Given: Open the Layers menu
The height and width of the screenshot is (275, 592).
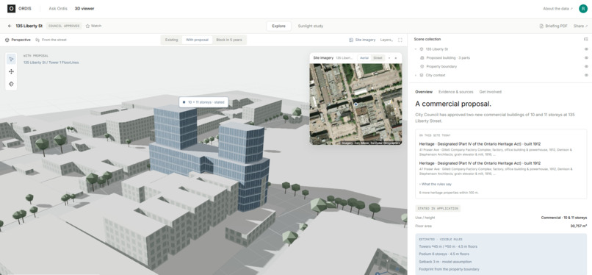Looking at the screenshot, I should pyautogui.click(x=386, y=40).
